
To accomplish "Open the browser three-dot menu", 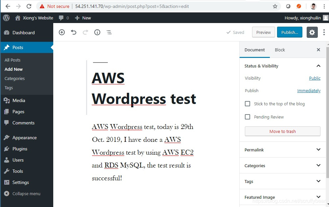I will [x=324, y=6].
